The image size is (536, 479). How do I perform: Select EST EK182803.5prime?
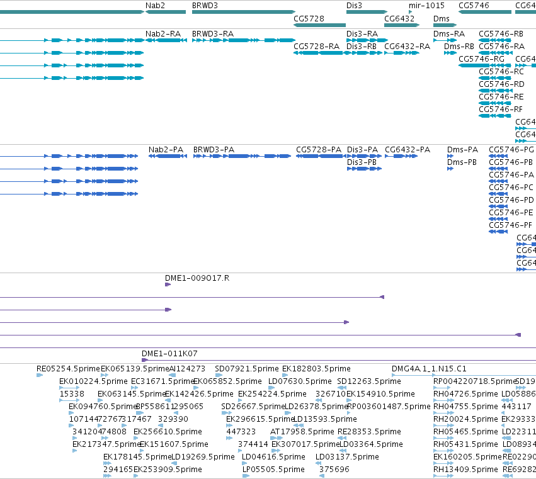pyautogui.click(x=285, y=375)
